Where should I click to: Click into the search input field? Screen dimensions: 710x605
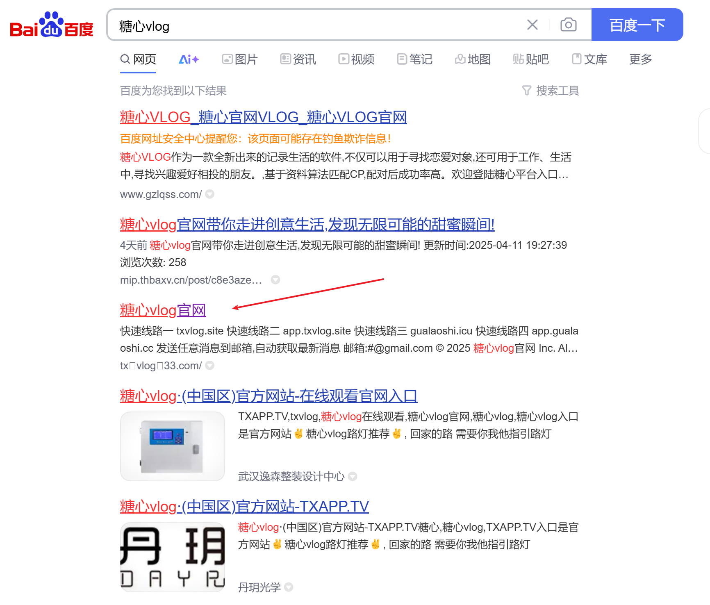(312, 25)
